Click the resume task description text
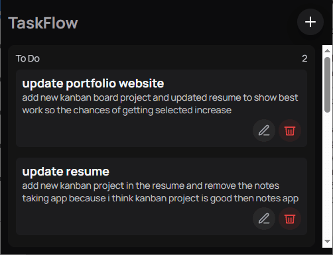The width and height of the screenshot is (333, 255). (161, 192)
